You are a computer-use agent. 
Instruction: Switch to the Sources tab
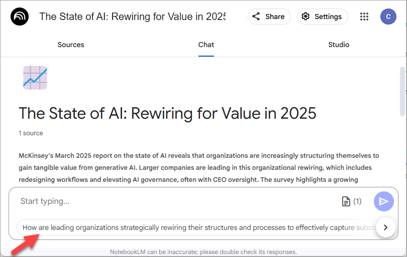point(71,45)
